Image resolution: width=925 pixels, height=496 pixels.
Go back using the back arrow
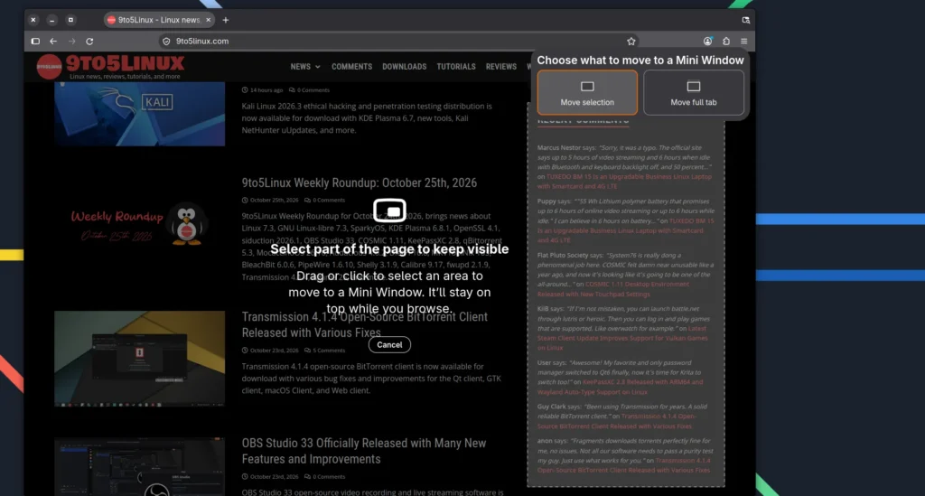[53, 42]
